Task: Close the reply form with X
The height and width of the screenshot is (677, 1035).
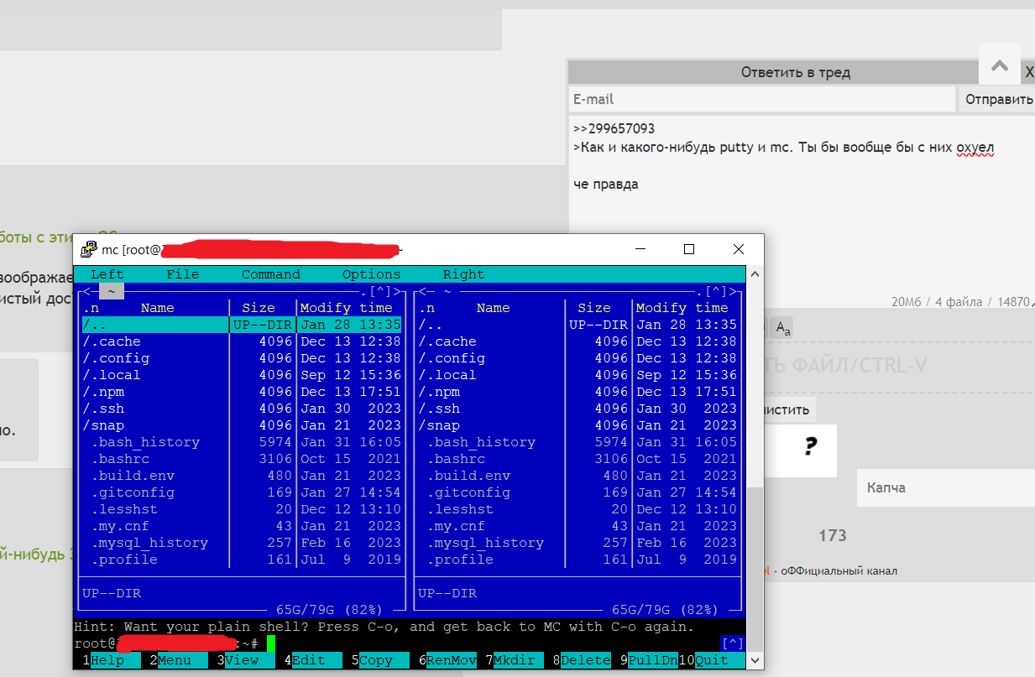Action: pos(1029,73)
